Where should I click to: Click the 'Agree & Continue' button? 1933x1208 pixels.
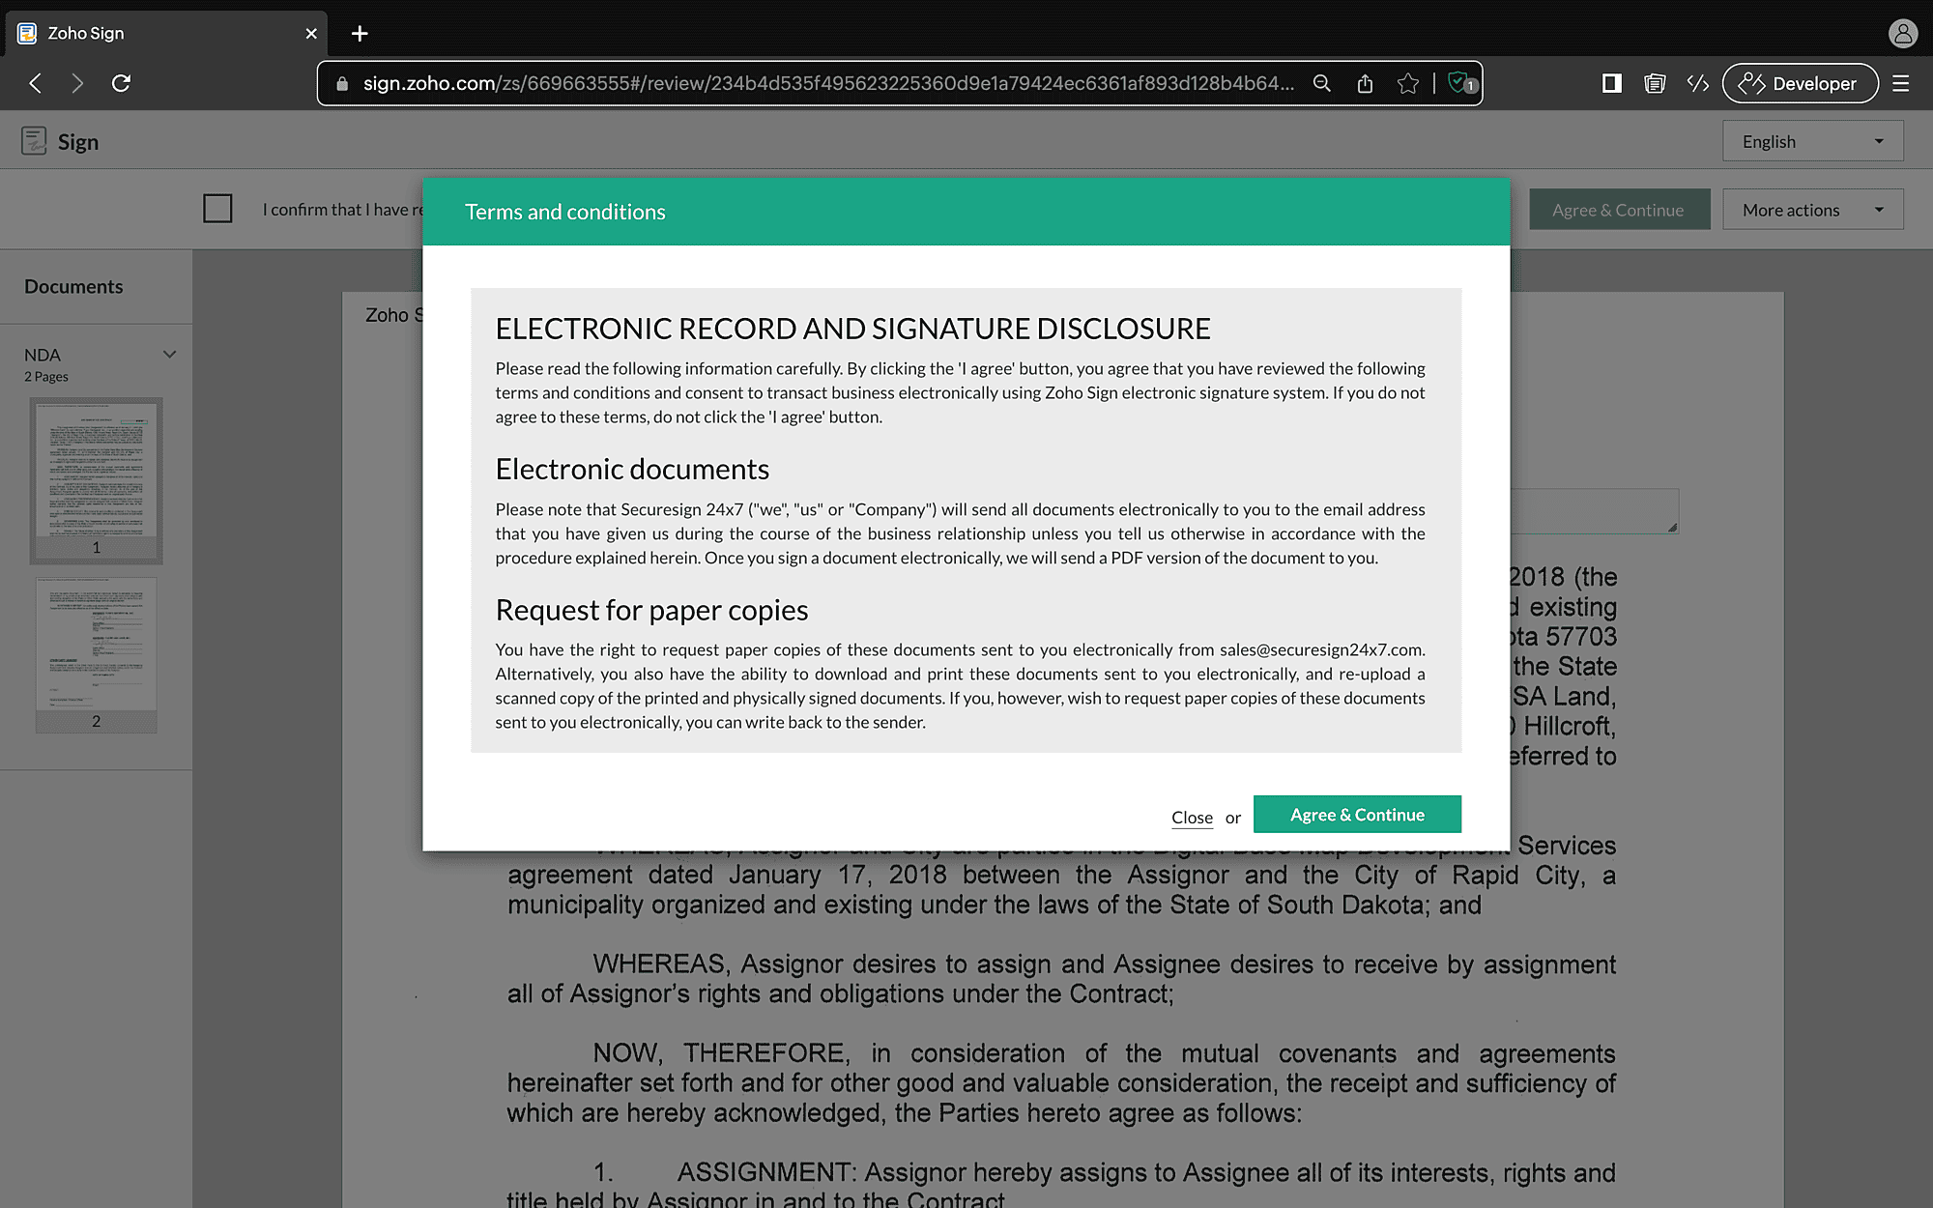pyautogui.click(x=1357, y=814)
